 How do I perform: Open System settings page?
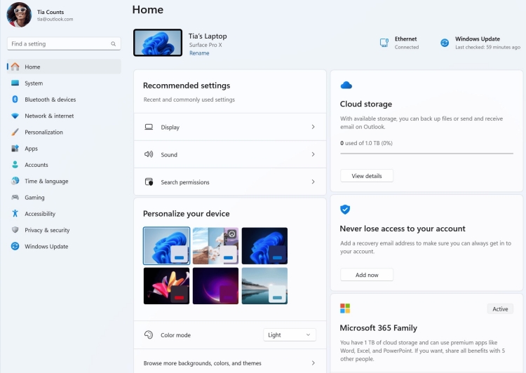pos(64,83)
